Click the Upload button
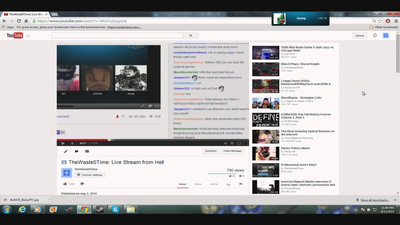 click(x=360, y=36)
